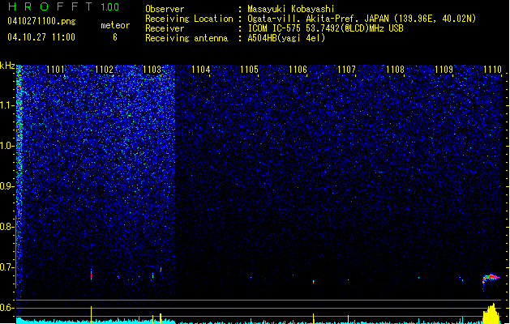510x324 pixels.
Task: Click the large yellow power peak near 1110
Action: [x=492, y=313]
